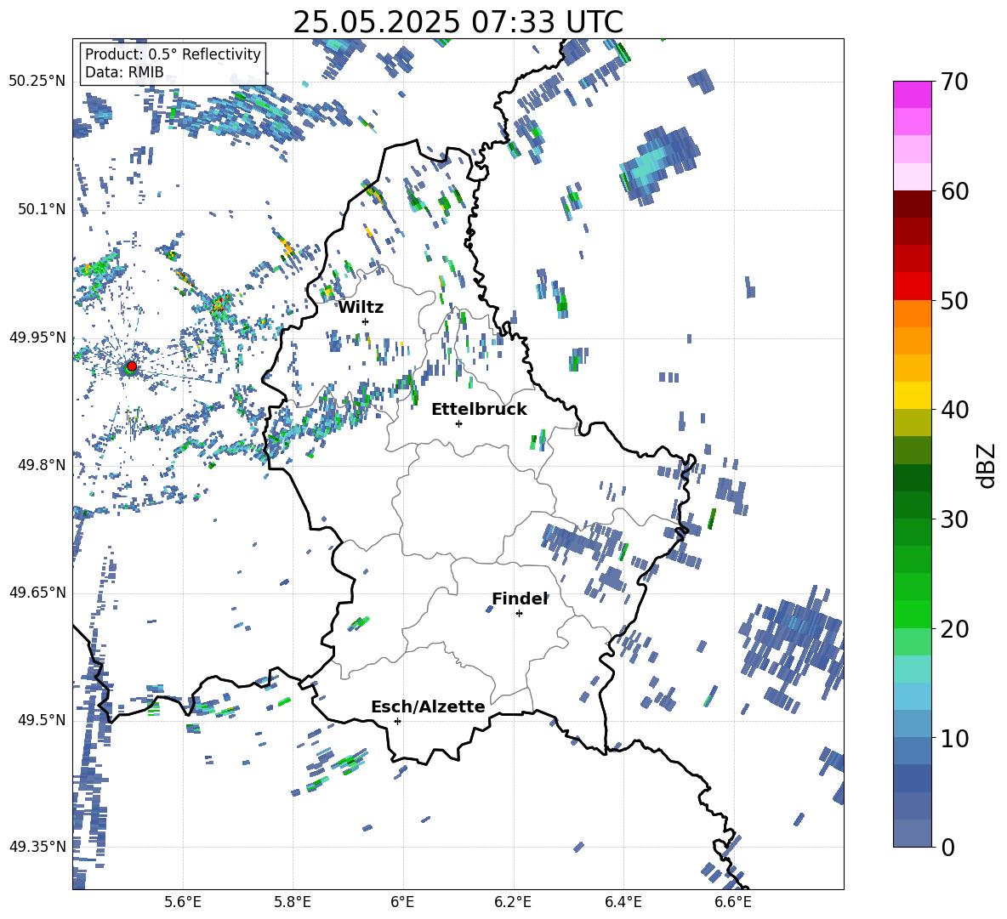Click the bright red colorbar segment near 50
Viewport: 1007px width, 919px height.
[x=912, y=286]
